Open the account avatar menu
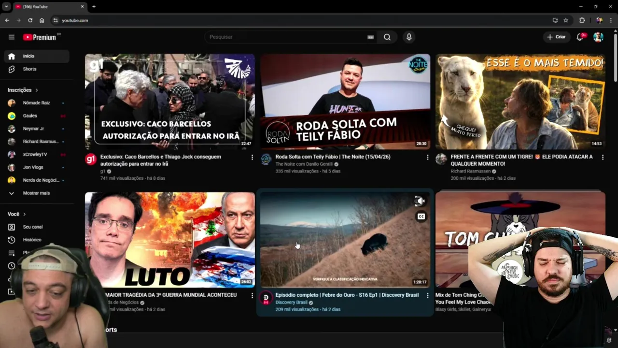 (598, 37)
